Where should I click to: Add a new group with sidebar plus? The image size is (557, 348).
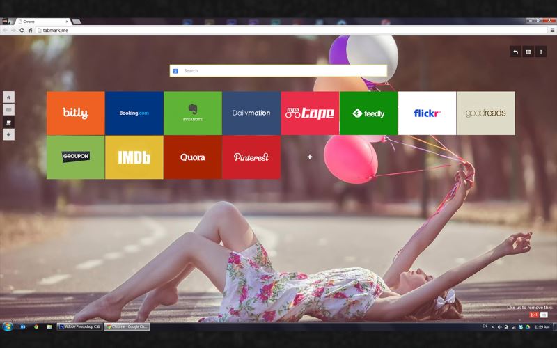pos(8,134)
